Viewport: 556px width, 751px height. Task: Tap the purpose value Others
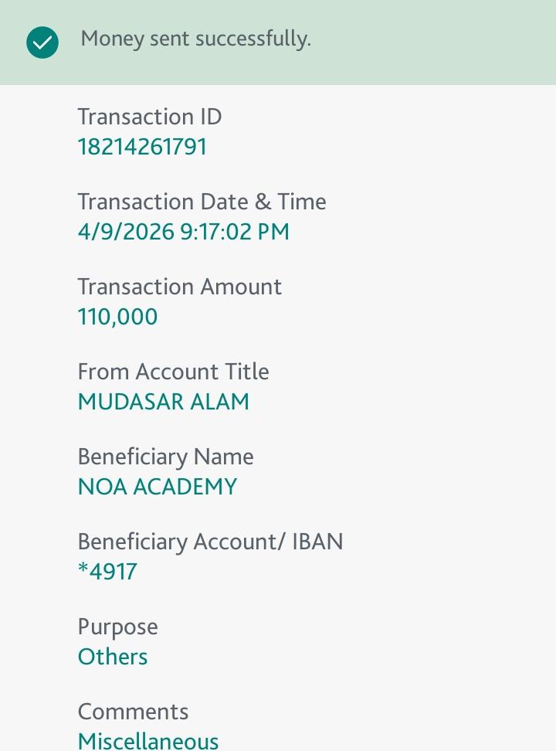coord(113,657)
